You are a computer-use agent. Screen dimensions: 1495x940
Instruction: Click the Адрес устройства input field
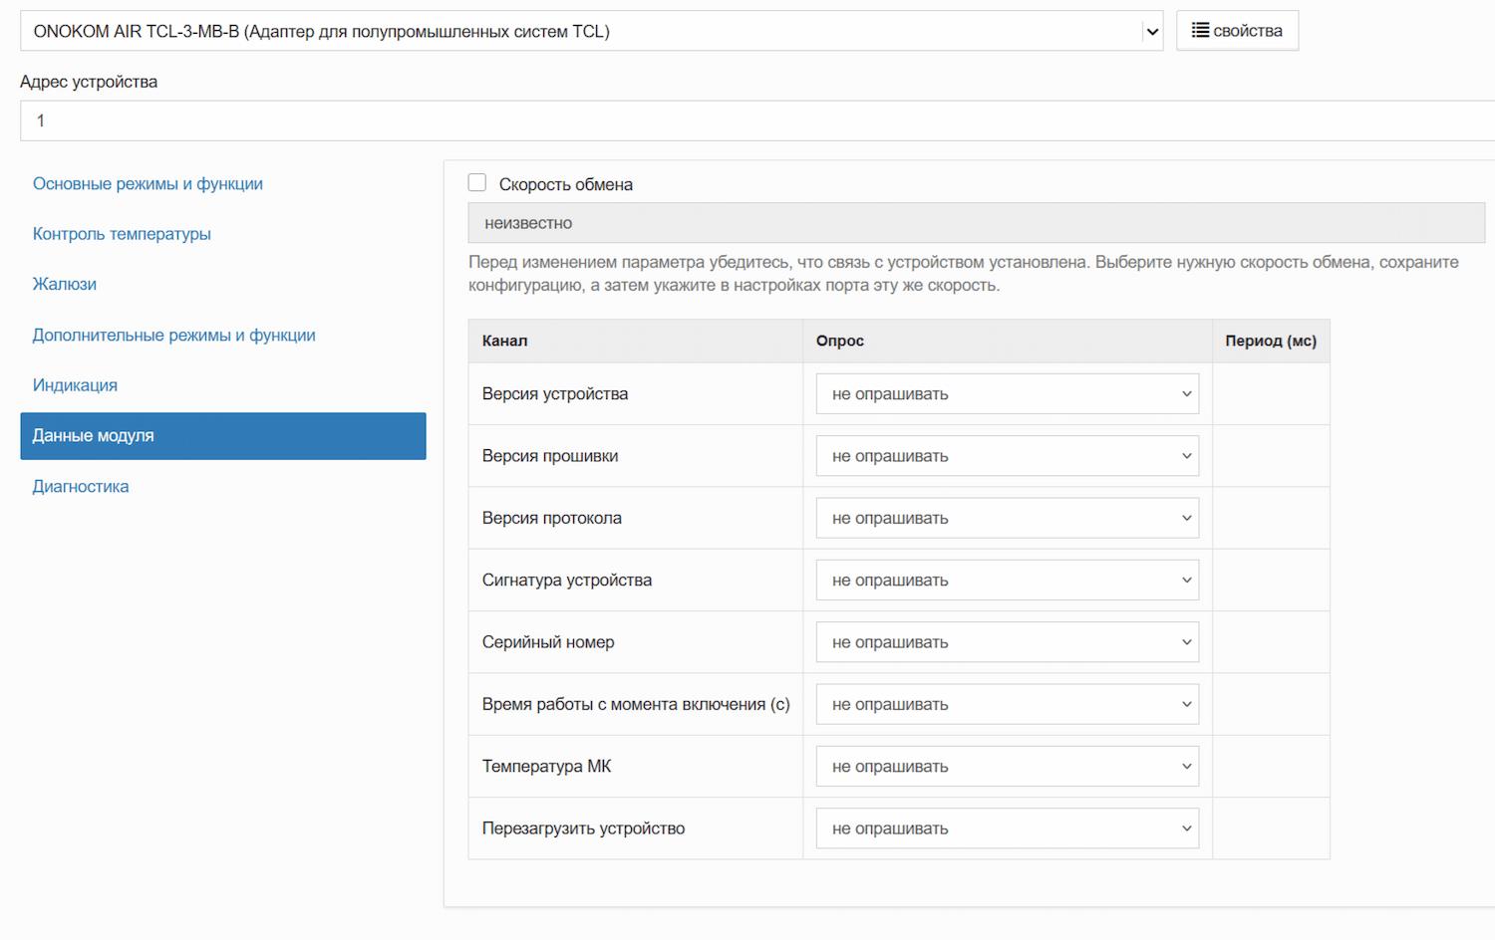(x=757, y=120)
